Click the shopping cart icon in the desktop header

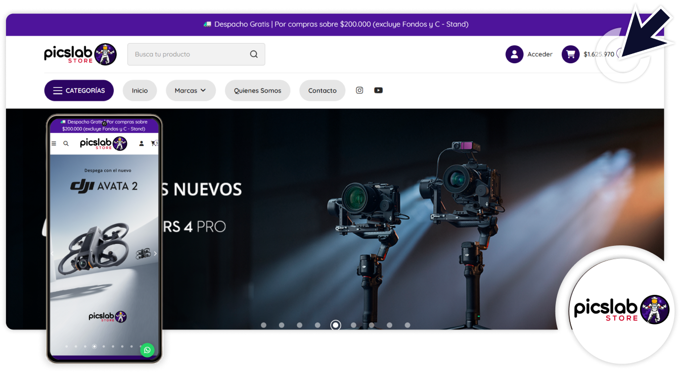pyautogui.click(x=570, y=54)
